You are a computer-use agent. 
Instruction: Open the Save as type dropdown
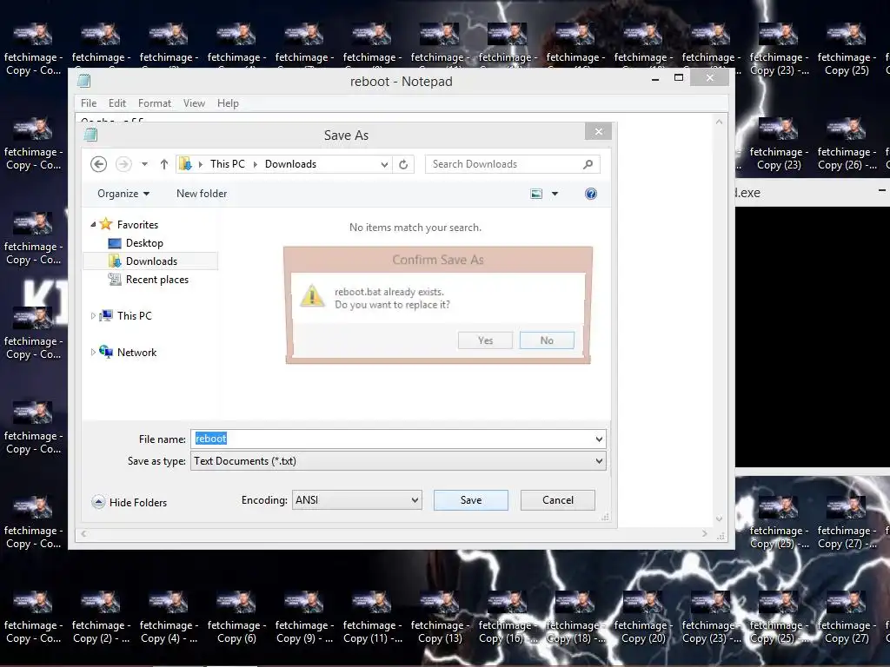tap(398, 461)
